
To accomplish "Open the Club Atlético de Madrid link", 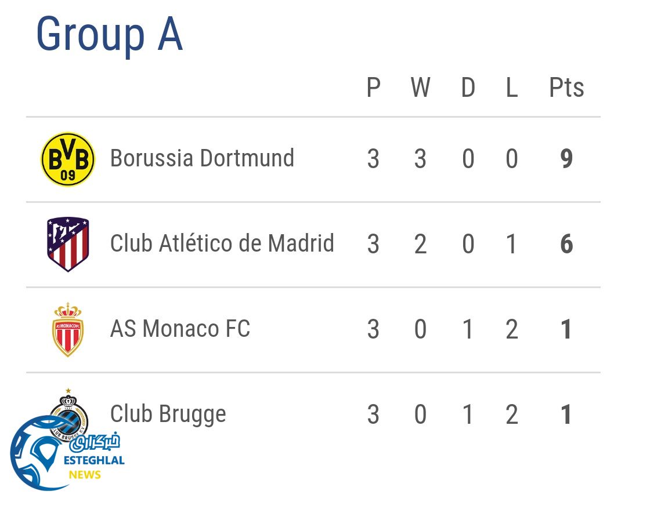I will pos(222,243).
